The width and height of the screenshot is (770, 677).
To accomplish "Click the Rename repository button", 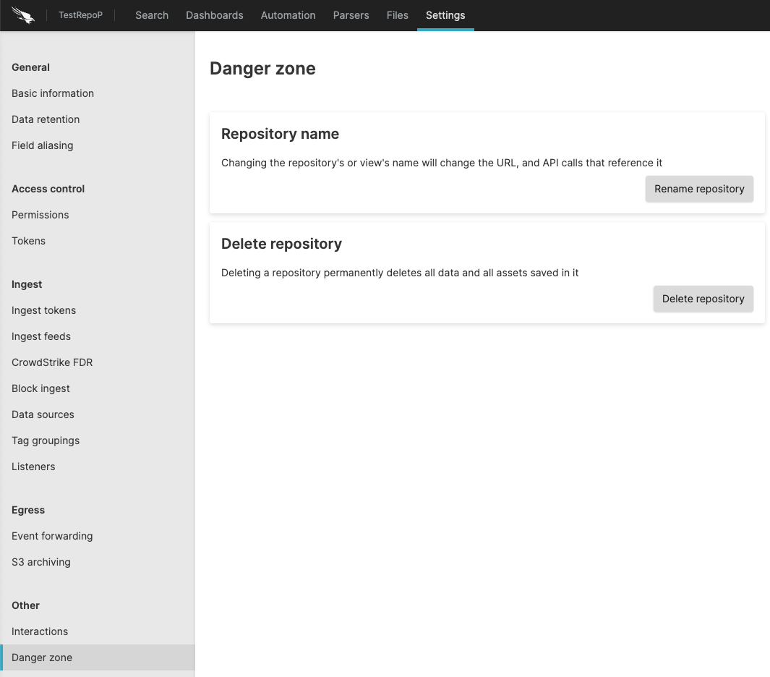I will pos(699,189).
